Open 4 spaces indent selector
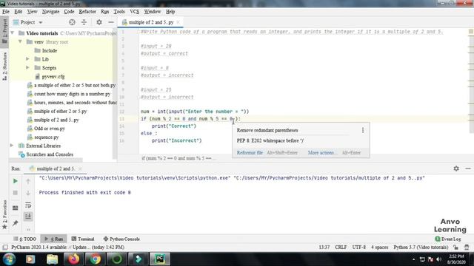Image resolution: width=474 pixels, height=266 pixels. pos(380,248)
